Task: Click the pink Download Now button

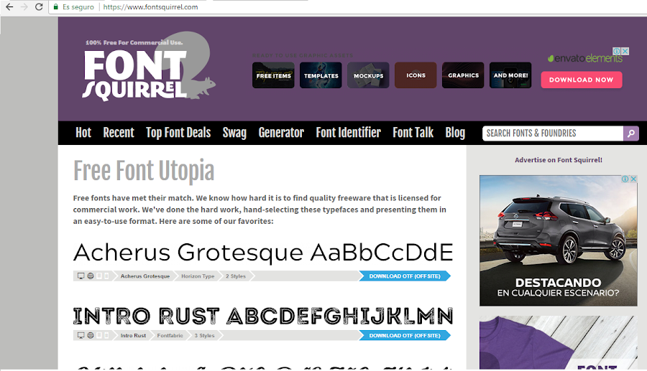Action: point(582,80)
